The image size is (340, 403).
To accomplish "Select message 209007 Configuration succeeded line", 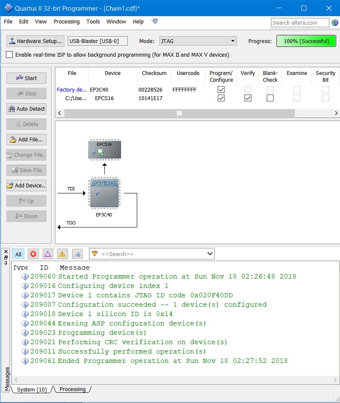I will [x=162, y=305].
